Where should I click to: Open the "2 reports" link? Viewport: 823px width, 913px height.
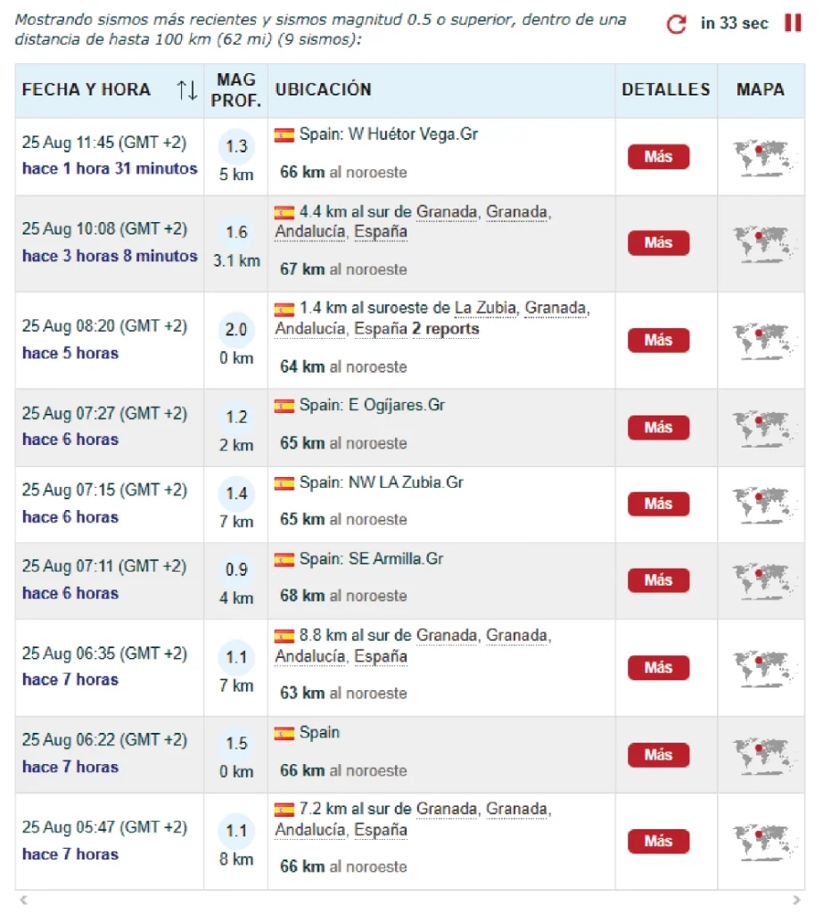[446, 329]
